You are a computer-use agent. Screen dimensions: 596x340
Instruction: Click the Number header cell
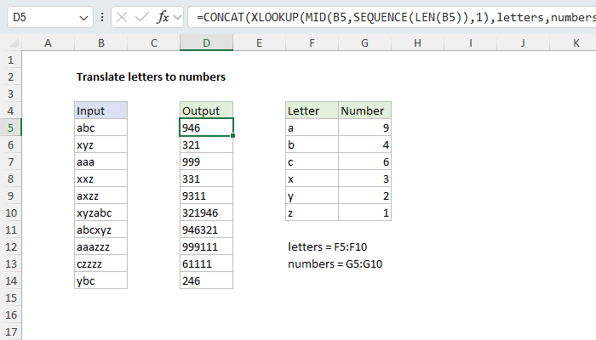pyautogui.click(x=365, y=110)
